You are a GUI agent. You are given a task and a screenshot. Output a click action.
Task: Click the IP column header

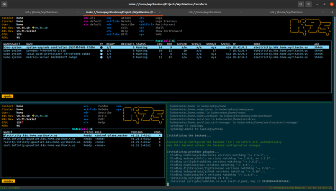[234, 44]
